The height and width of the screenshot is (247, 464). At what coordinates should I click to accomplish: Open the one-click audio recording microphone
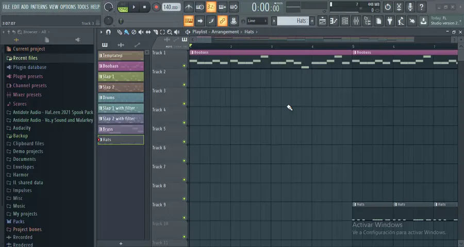pyautogui.click(x=410, y=7)
